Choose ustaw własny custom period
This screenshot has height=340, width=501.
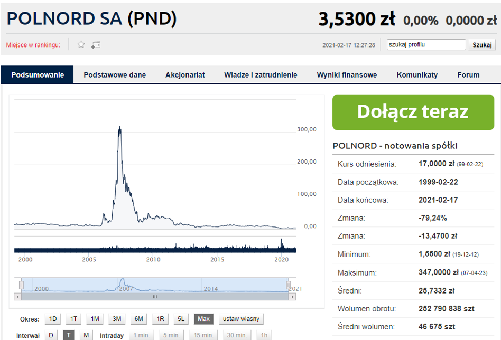[241, 318]
